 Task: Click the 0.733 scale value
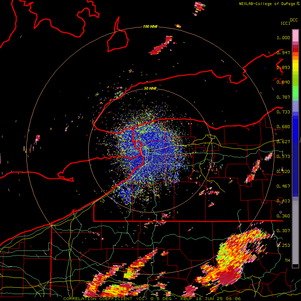(x=283, y=112)
